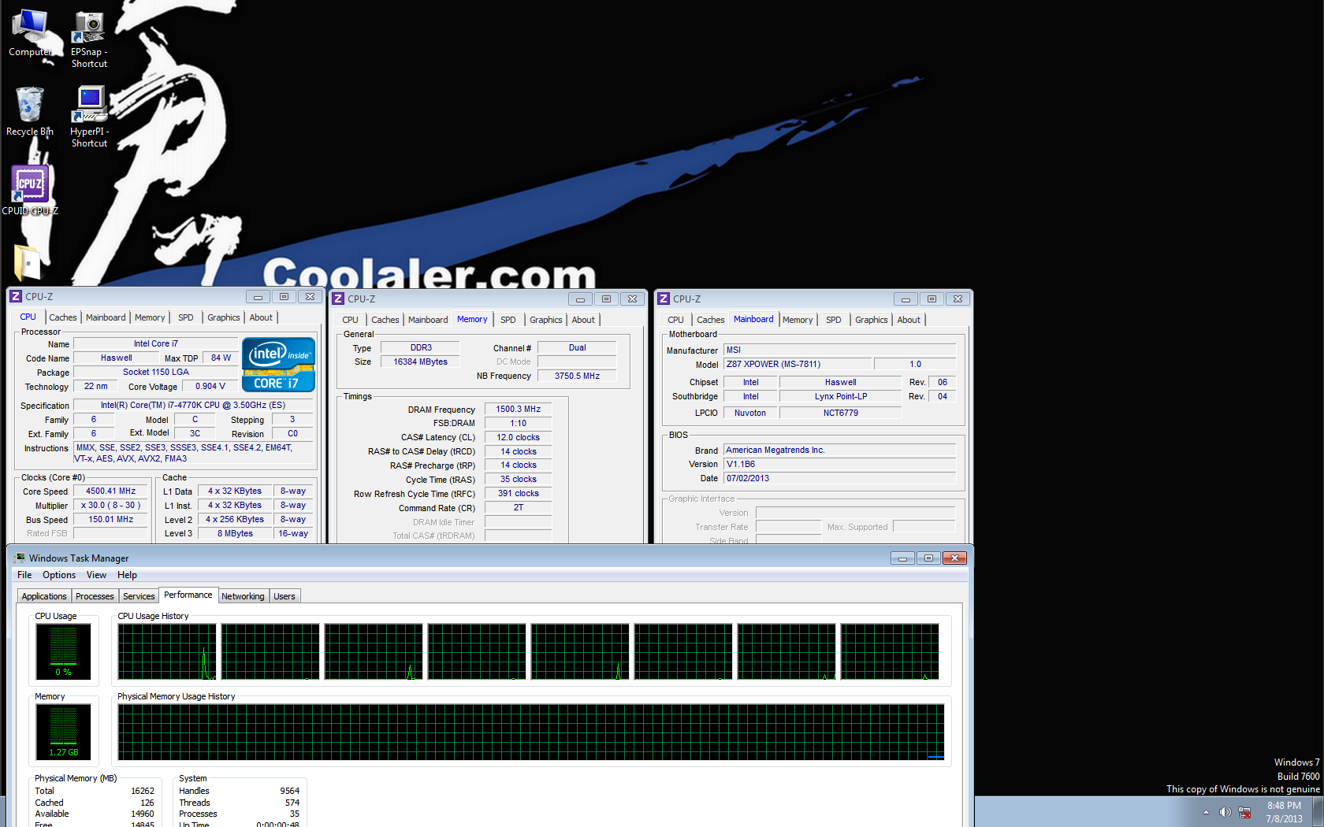Switch to Memory tab in left CPU-Z window
The width and height of the screenshot is (1324, 827).
pyautogui.click(x=150, y=318)
